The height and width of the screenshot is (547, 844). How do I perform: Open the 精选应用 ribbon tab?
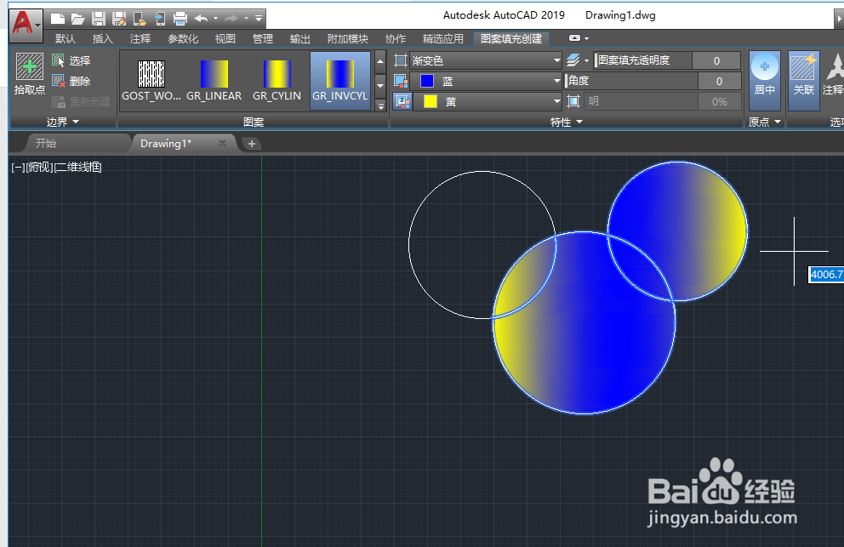(x=443, y=39)
